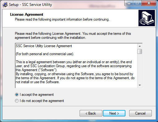Screen dimensions: 158x122
Task: Click the grayed-out maximize window button
Action: (x=137, y=3)
